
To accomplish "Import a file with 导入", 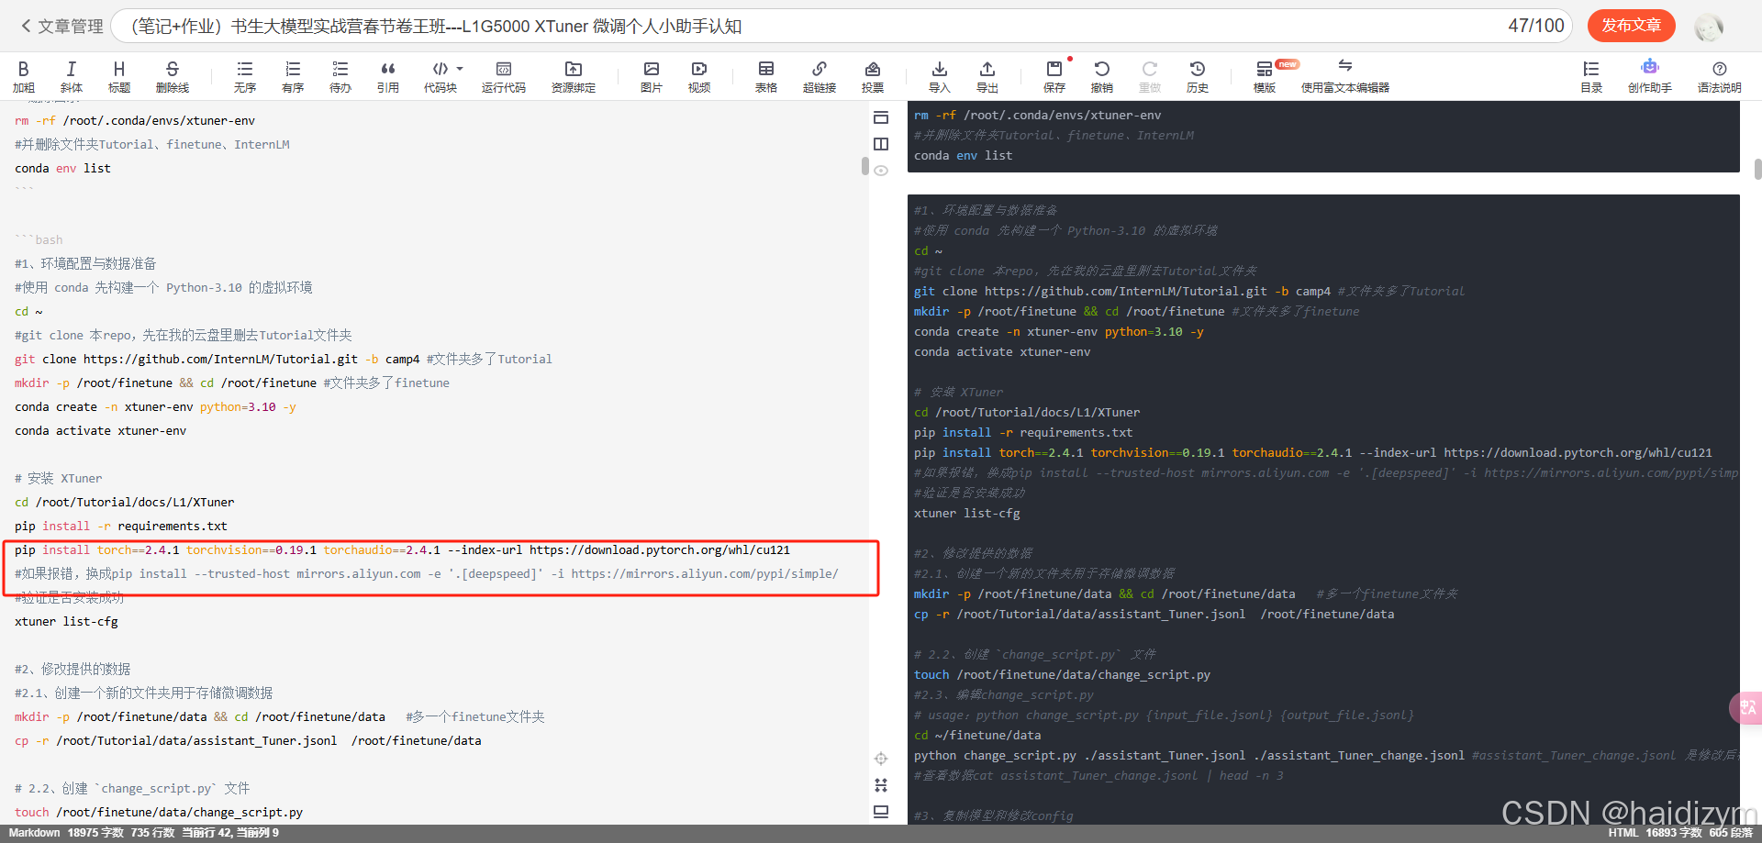I will [940, 76].
